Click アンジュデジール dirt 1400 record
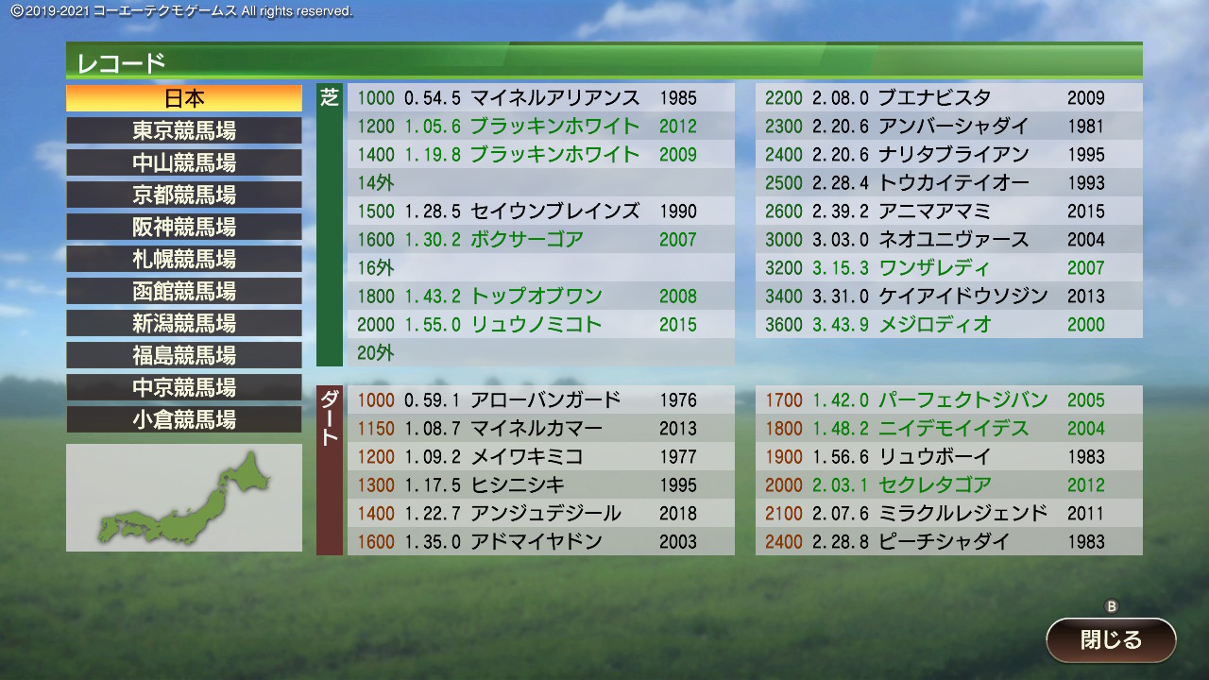Screen dimensions: 1209x680 pos(541,513)
